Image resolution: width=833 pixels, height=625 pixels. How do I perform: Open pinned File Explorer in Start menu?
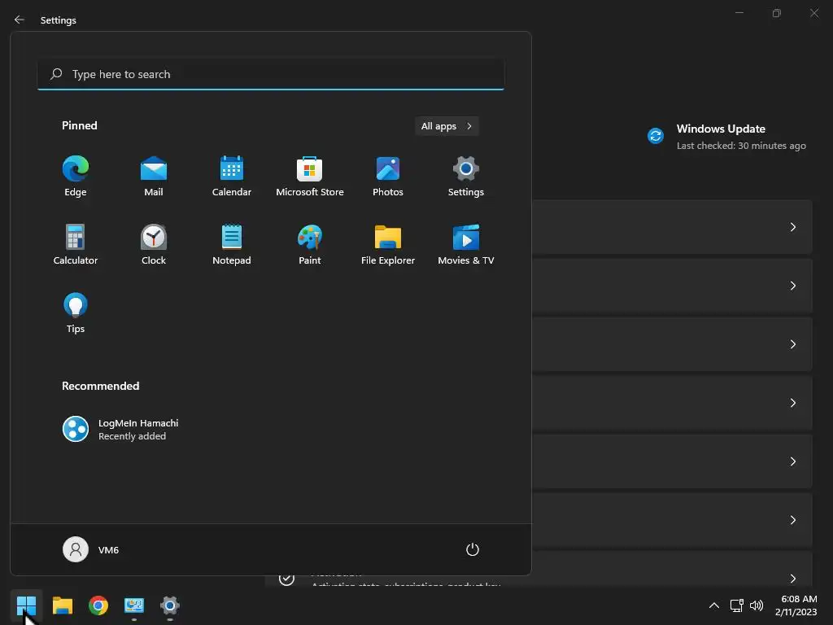388,245
